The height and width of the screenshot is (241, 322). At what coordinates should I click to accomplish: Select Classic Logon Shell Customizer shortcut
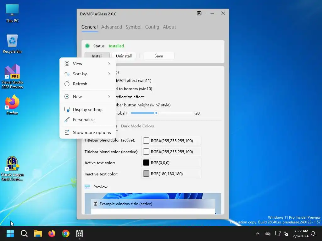tap(12, 169)
